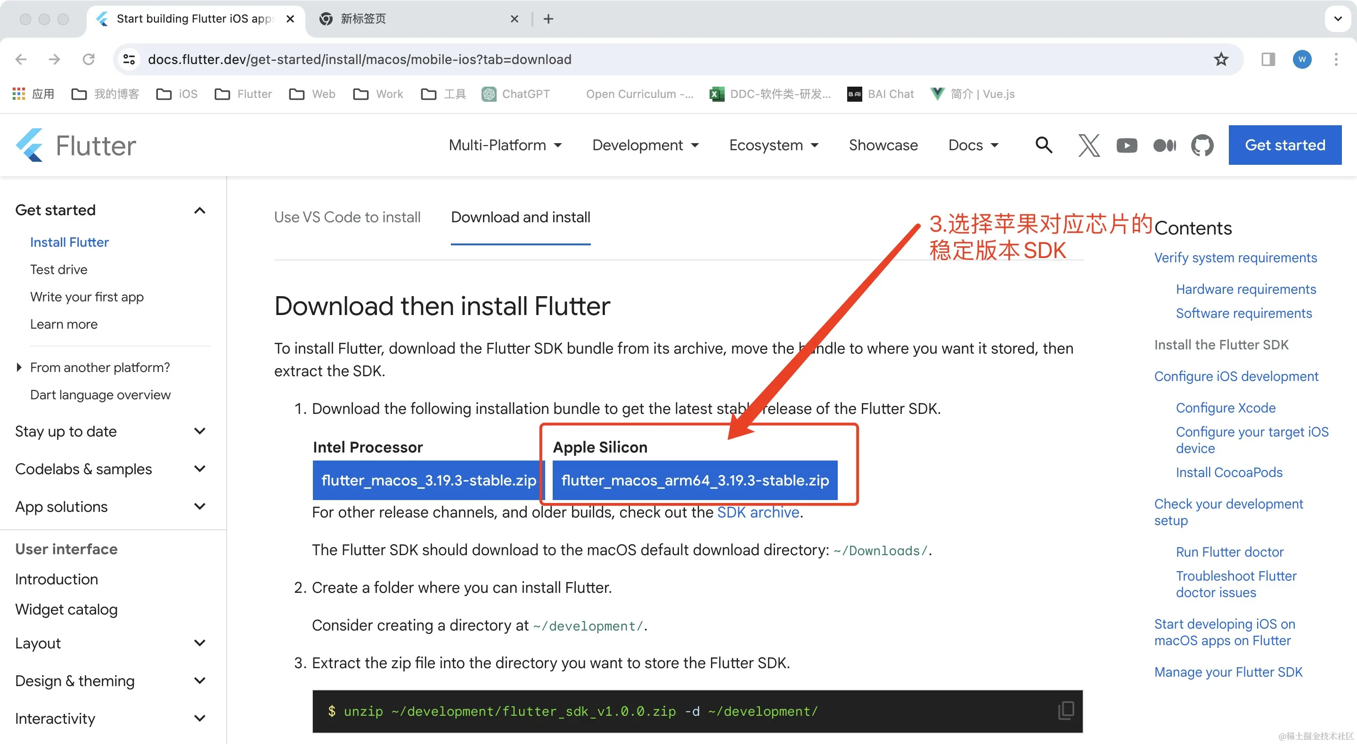
Task: Open Flutter's X (Twitter) icon link
Action: (1088, 145)
